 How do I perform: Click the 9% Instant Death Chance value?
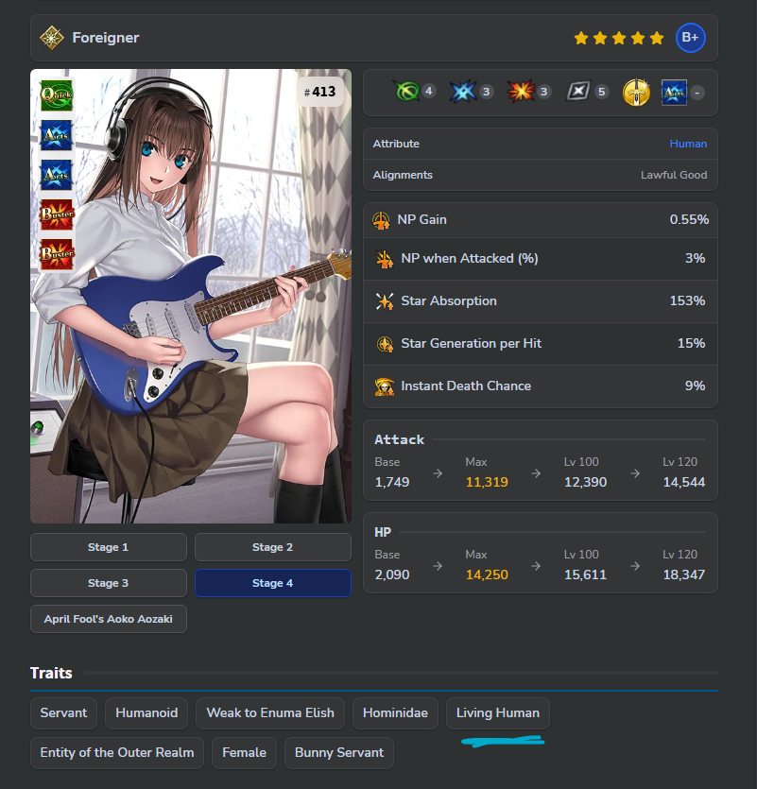coord(695,386)
